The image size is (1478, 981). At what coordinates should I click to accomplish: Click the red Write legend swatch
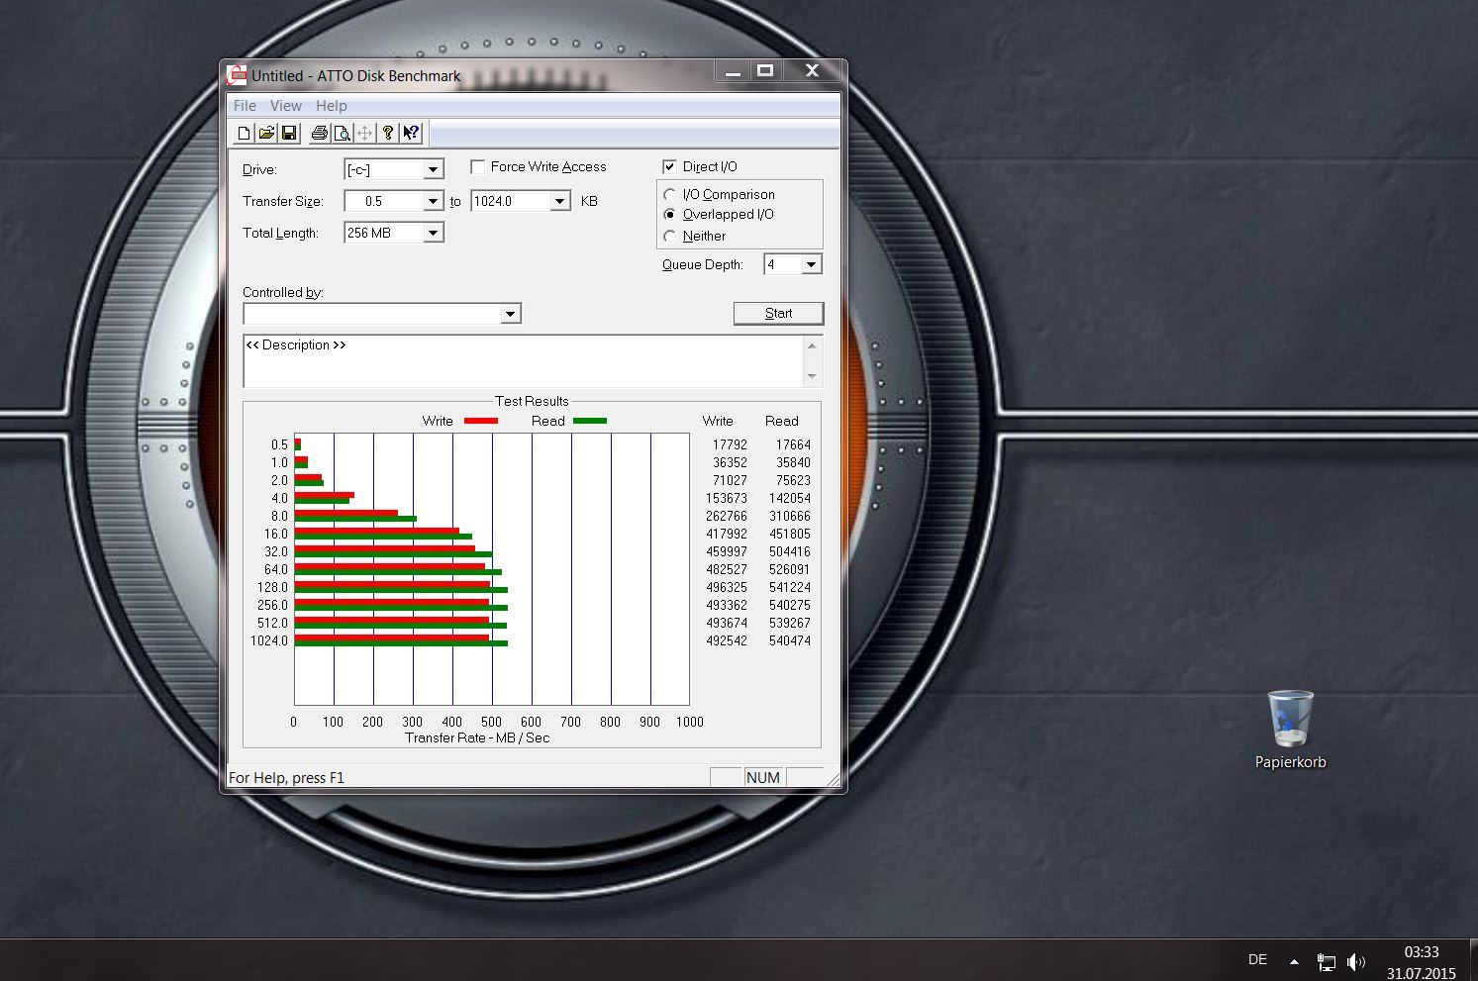[x=480, y=421]
